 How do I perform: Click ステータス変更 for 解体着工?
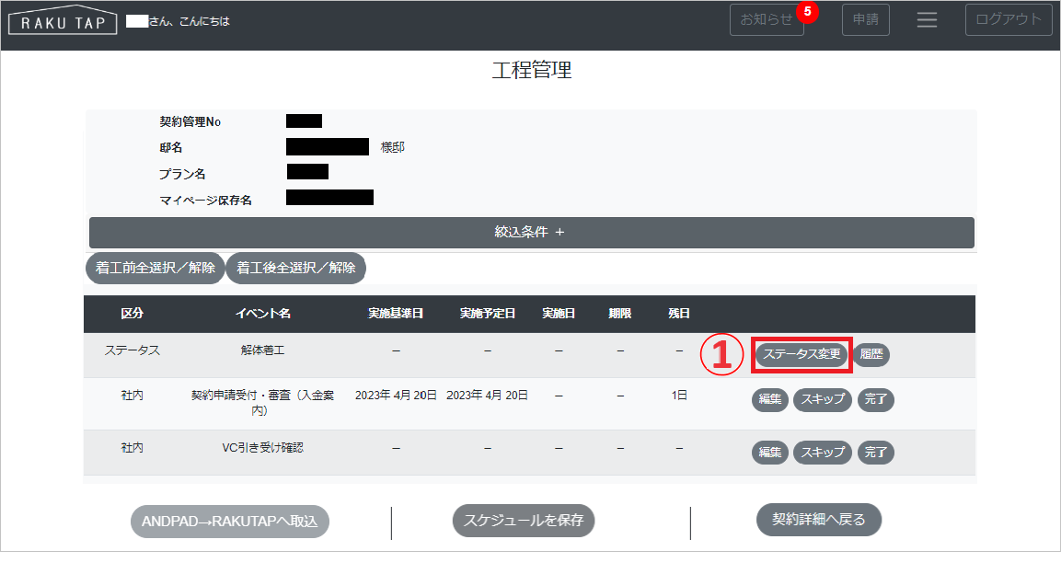click(x=802, y=354)
